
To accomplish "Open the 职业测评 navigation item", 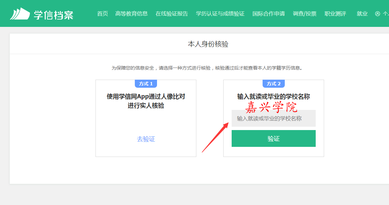I will click(x=335, y=14).
